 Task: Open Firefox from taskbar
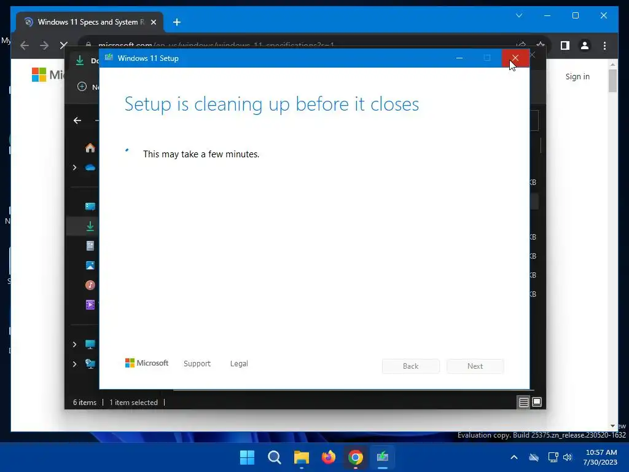coord(329,457)
